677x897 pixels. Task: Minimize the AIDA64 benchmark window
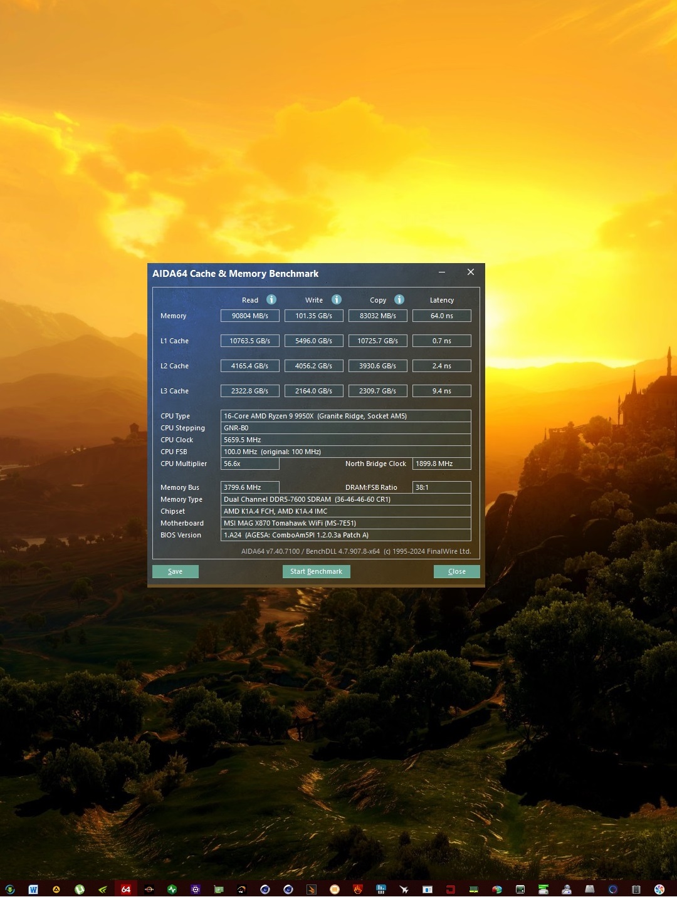click(442, 272)
